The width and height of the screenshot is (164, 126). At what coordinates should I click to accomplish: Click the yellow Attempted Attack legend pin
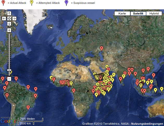[x=32, y=3]
